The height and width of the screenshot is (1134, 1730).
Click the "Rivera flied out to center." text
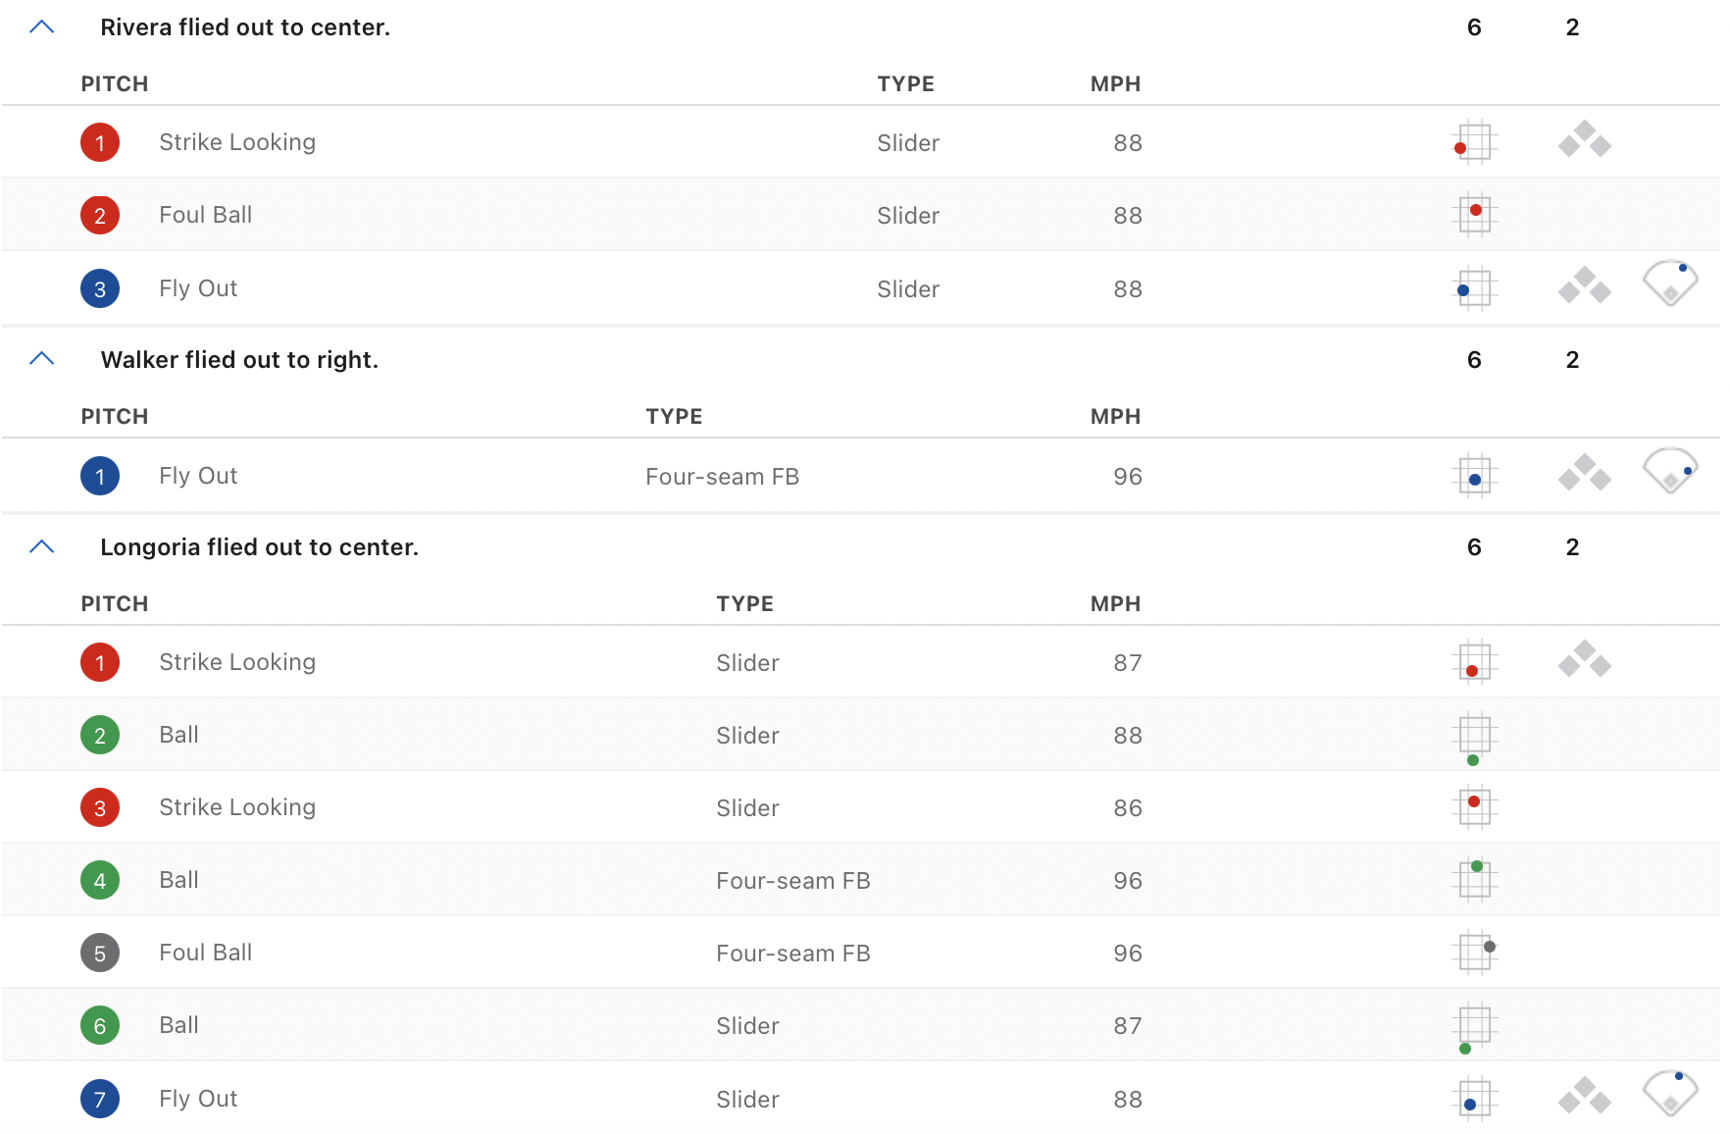pyautogui.click(x=245, y=27)
